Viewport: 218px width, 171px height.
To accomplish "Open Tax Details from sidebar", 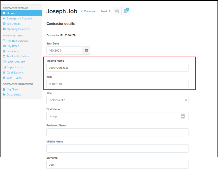I will (x=13, y=24).
